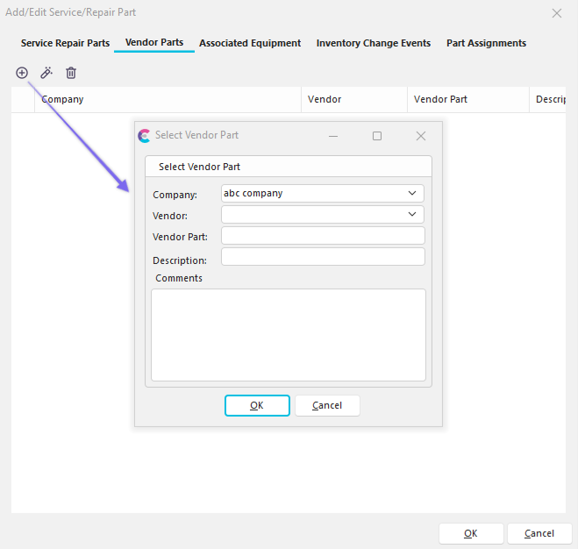Click the Vendor Part column header

click(440, 100)
